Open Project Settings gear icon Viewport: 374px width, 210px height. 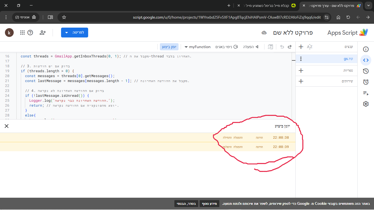click(366, 104)
